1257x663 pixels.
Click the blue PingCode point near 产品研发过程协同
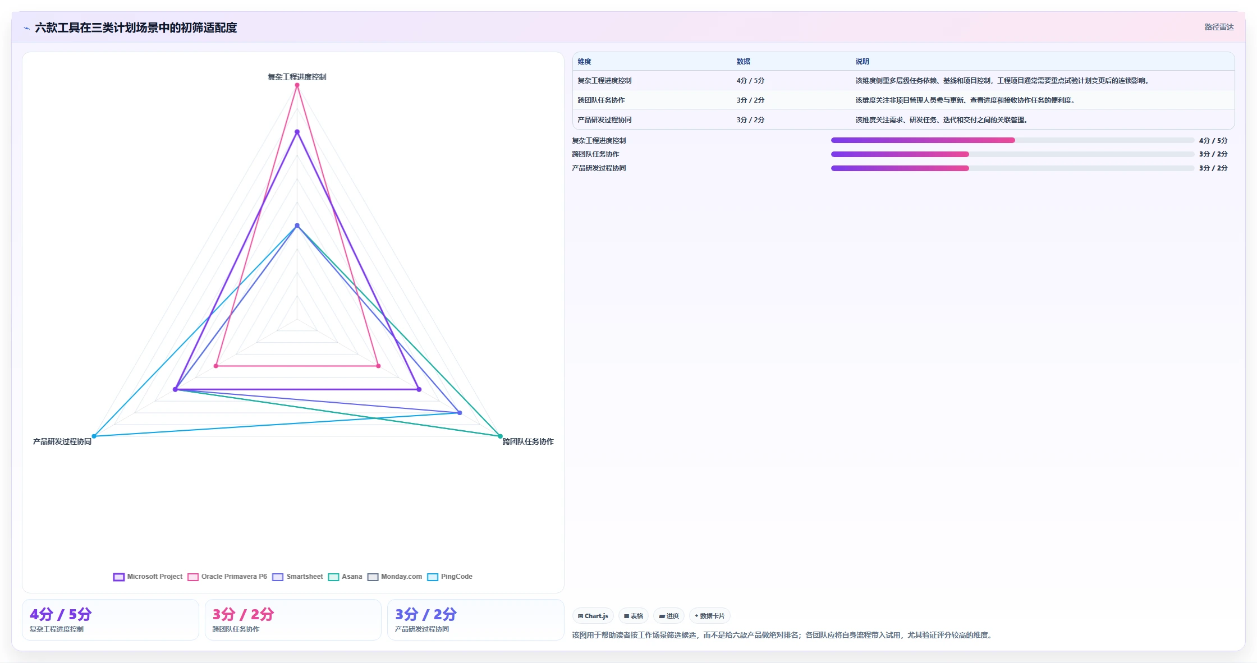point(94,436)
